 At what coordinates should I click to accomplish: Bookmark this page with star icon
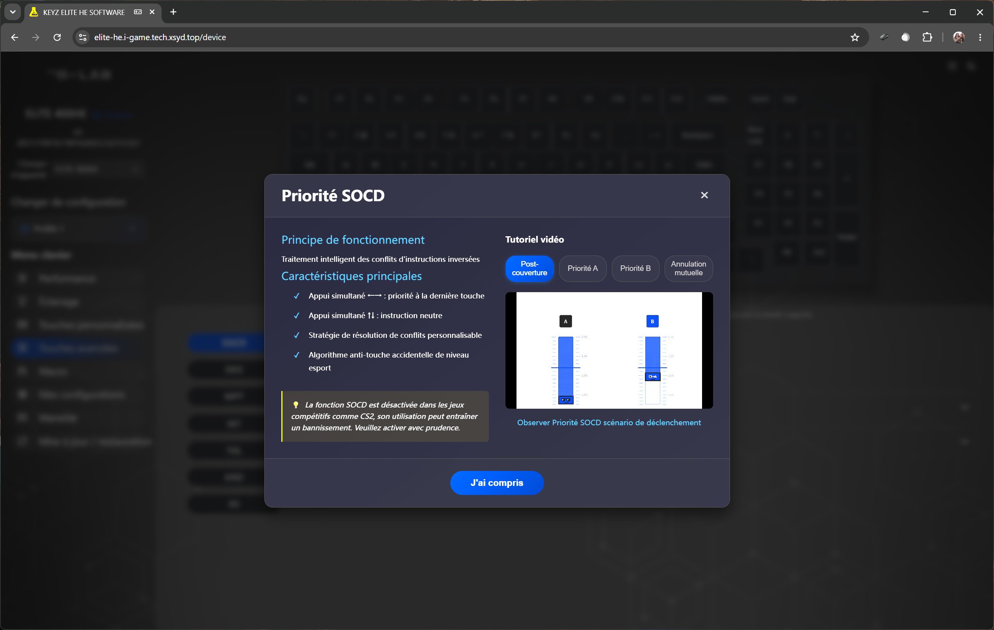point(855,37)
